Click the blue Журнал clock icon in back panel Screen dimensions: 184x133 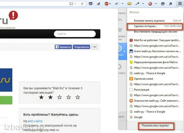(x=119, y=48)
